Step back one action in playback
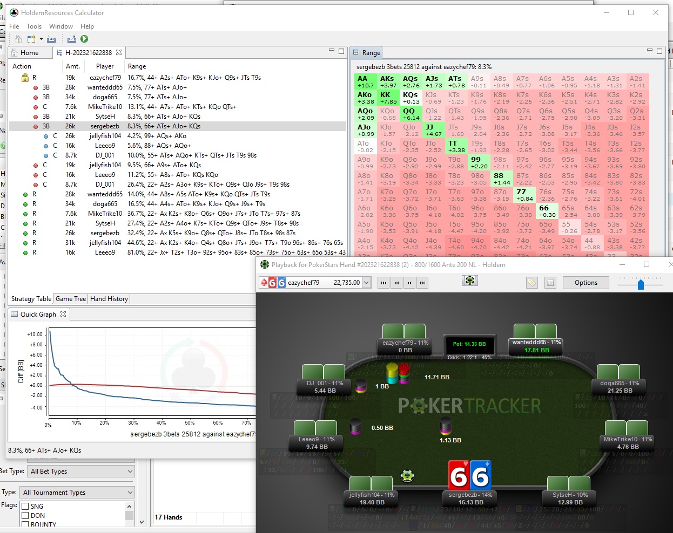 tap(396, 282)
